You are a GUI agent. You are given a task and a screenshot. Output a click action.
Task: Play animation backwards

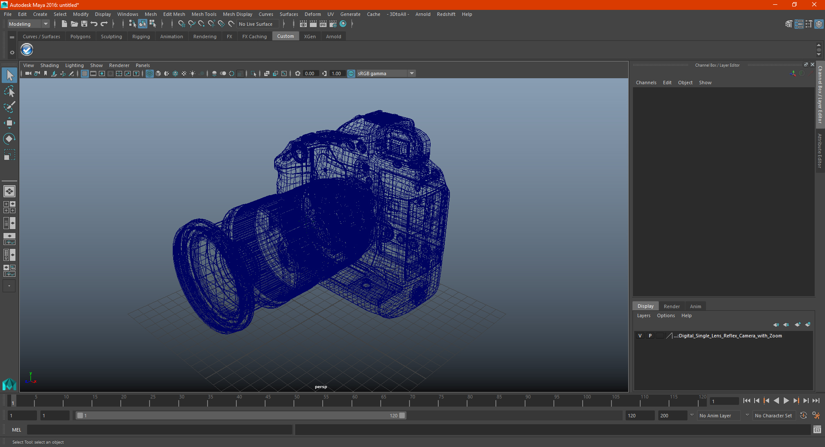(776, 401)
